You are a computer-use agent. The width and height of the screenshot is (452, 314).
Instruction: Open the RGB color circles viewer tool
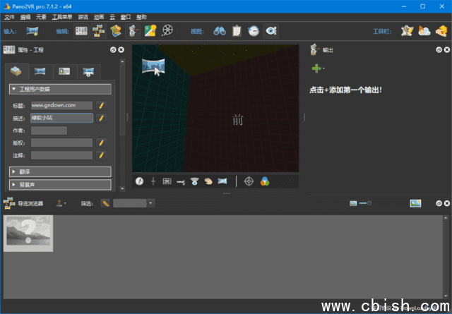[265, 181]
